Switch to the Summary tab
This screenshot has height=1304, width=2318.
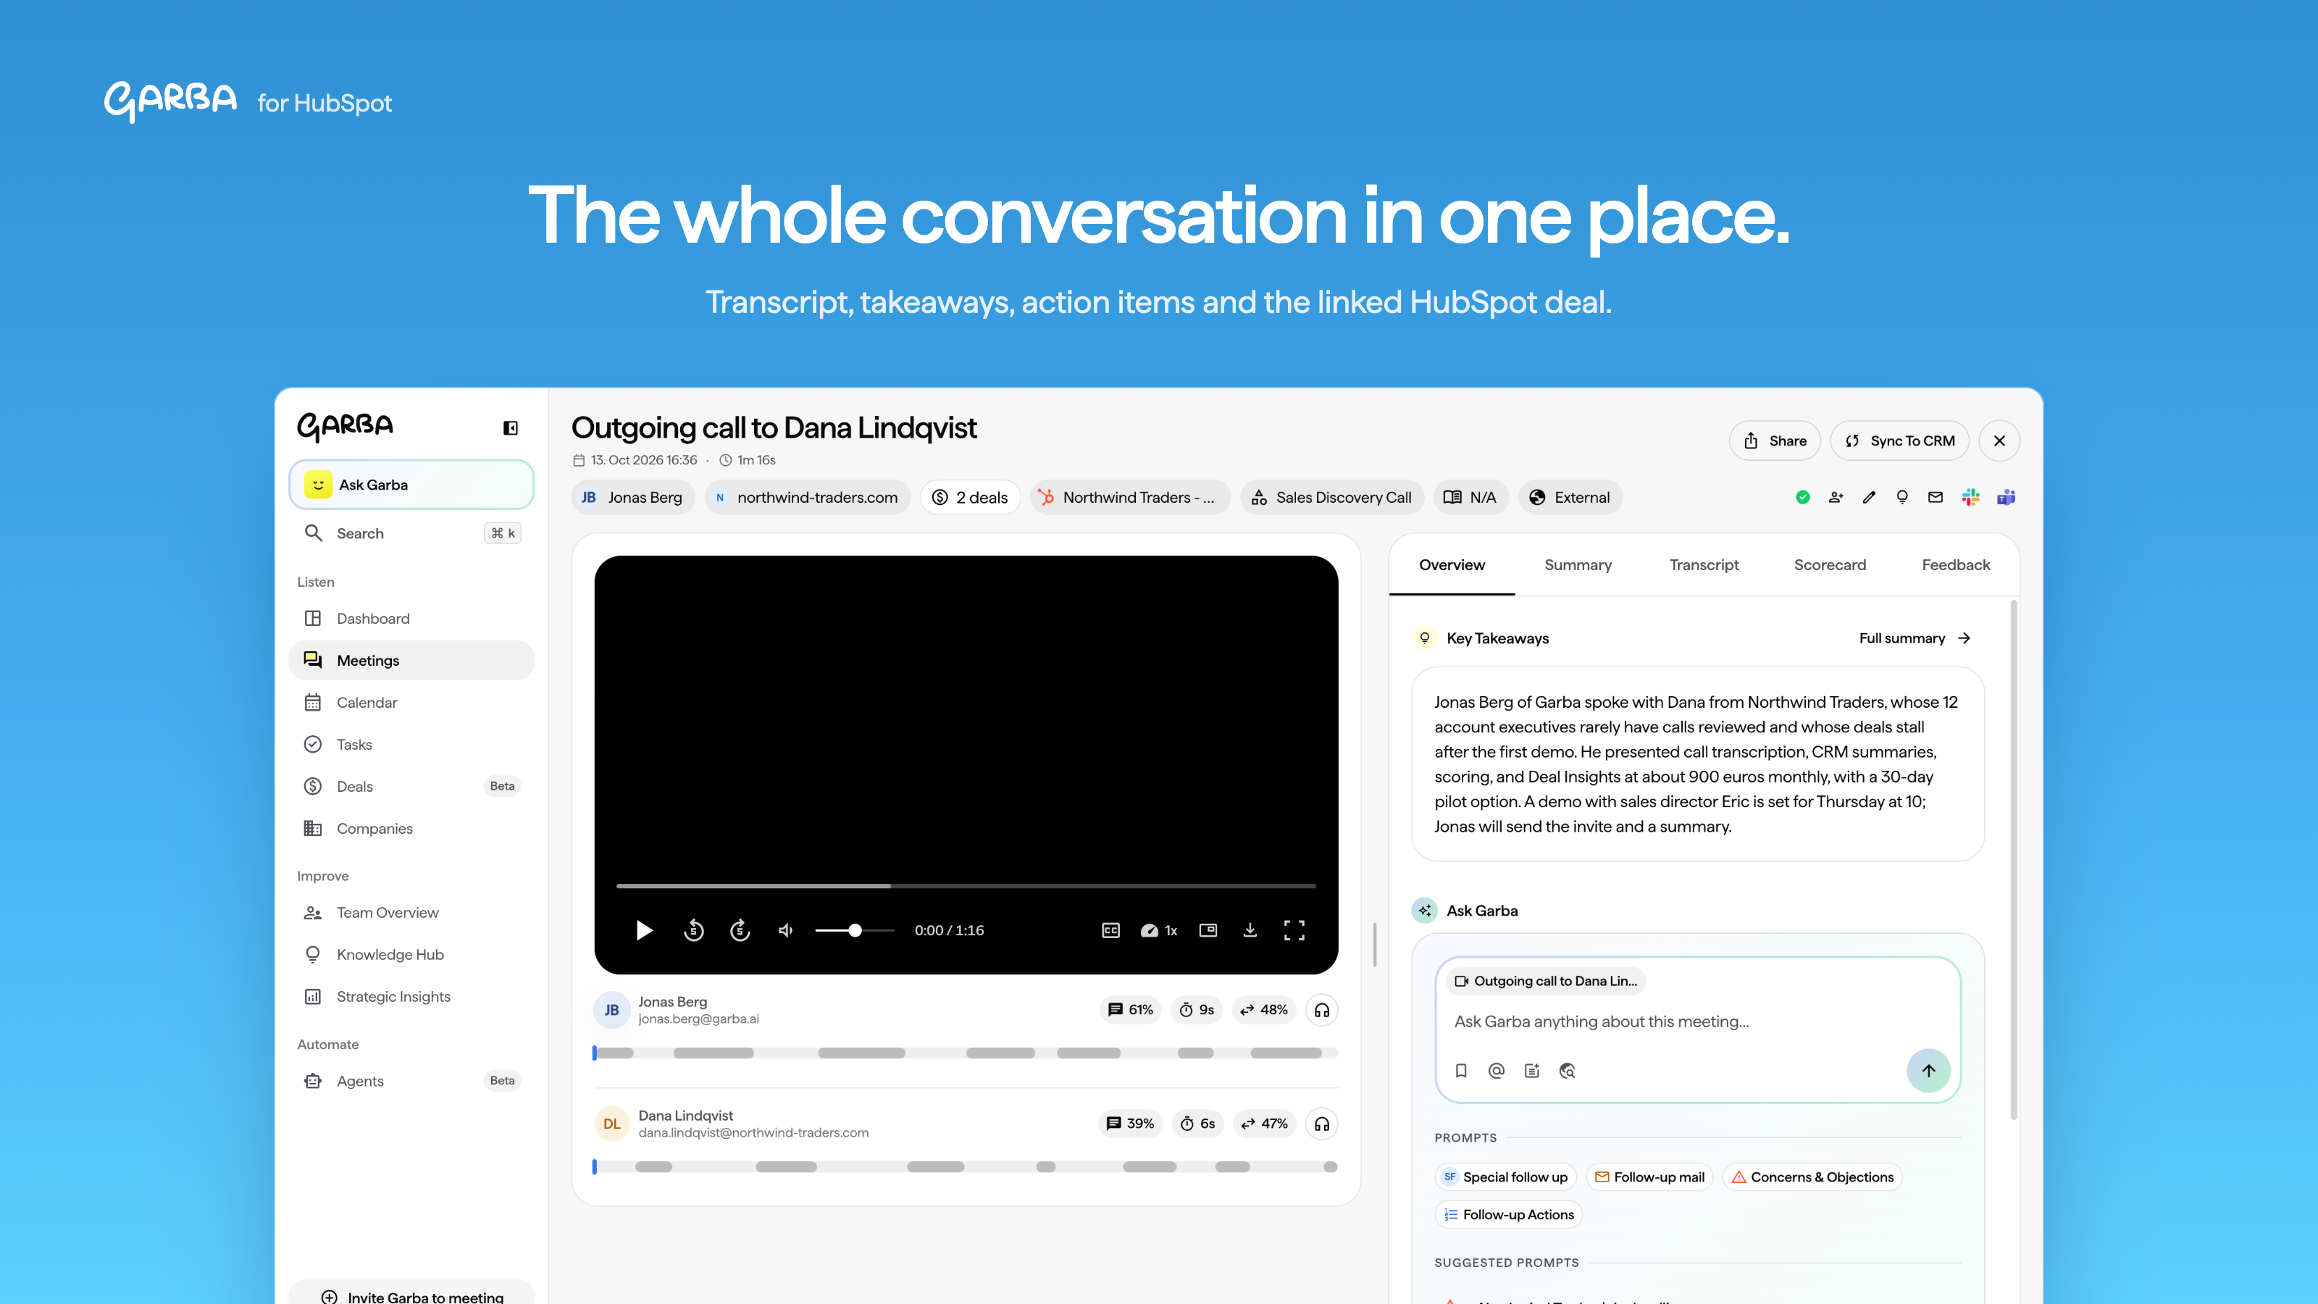pos(1578,564)
